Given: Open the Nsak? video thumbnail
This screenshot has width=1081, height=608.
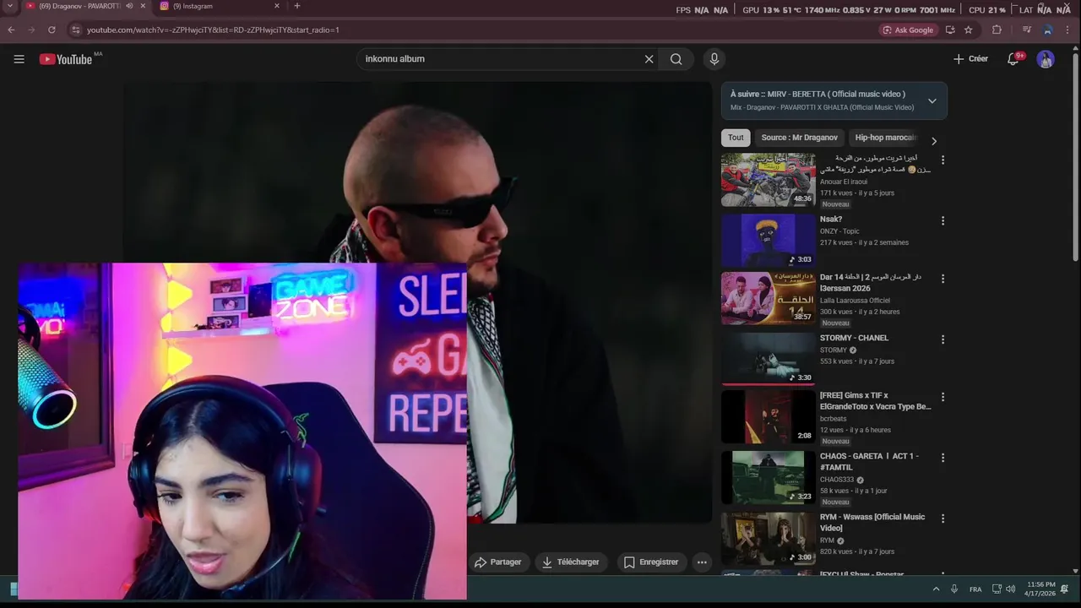Looking at the screenshot, I should click(768, 241).
